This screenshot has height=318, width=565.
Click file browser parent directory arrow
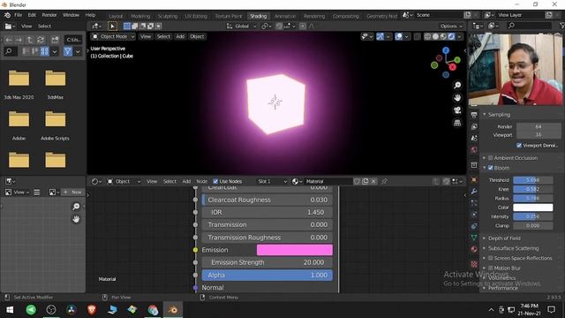click(x=30, y=40)
